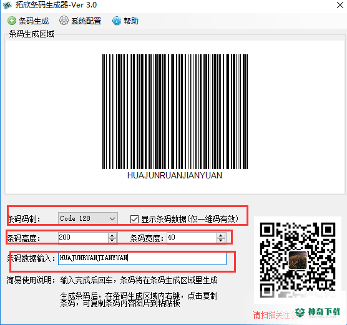Click the 条码码制 label
This screenshot has width=347, height=325.
point(24,219)
